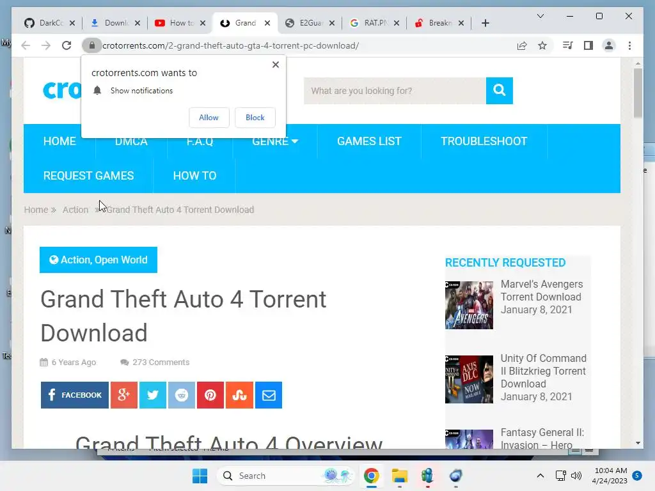Open the media control icon in toolbar
655x491 pixels.
click(567, 45)
